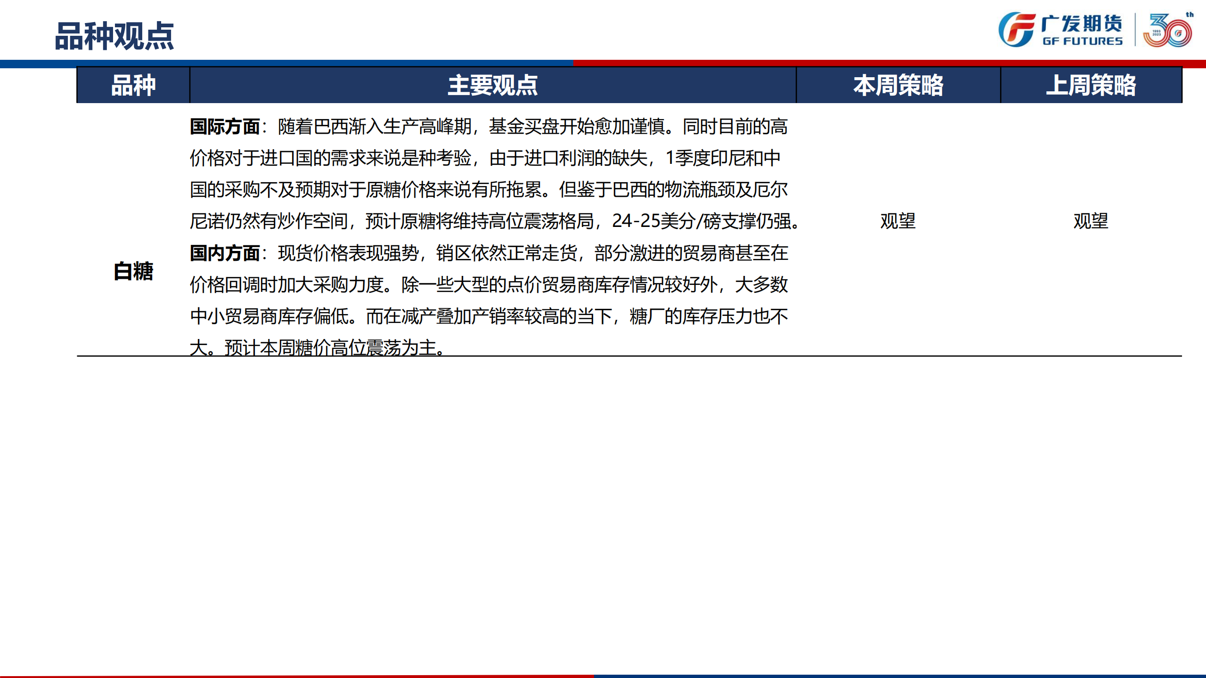Select the 品种 column header
Viewport: 1206px width, 678px height.
pos(133,85)
